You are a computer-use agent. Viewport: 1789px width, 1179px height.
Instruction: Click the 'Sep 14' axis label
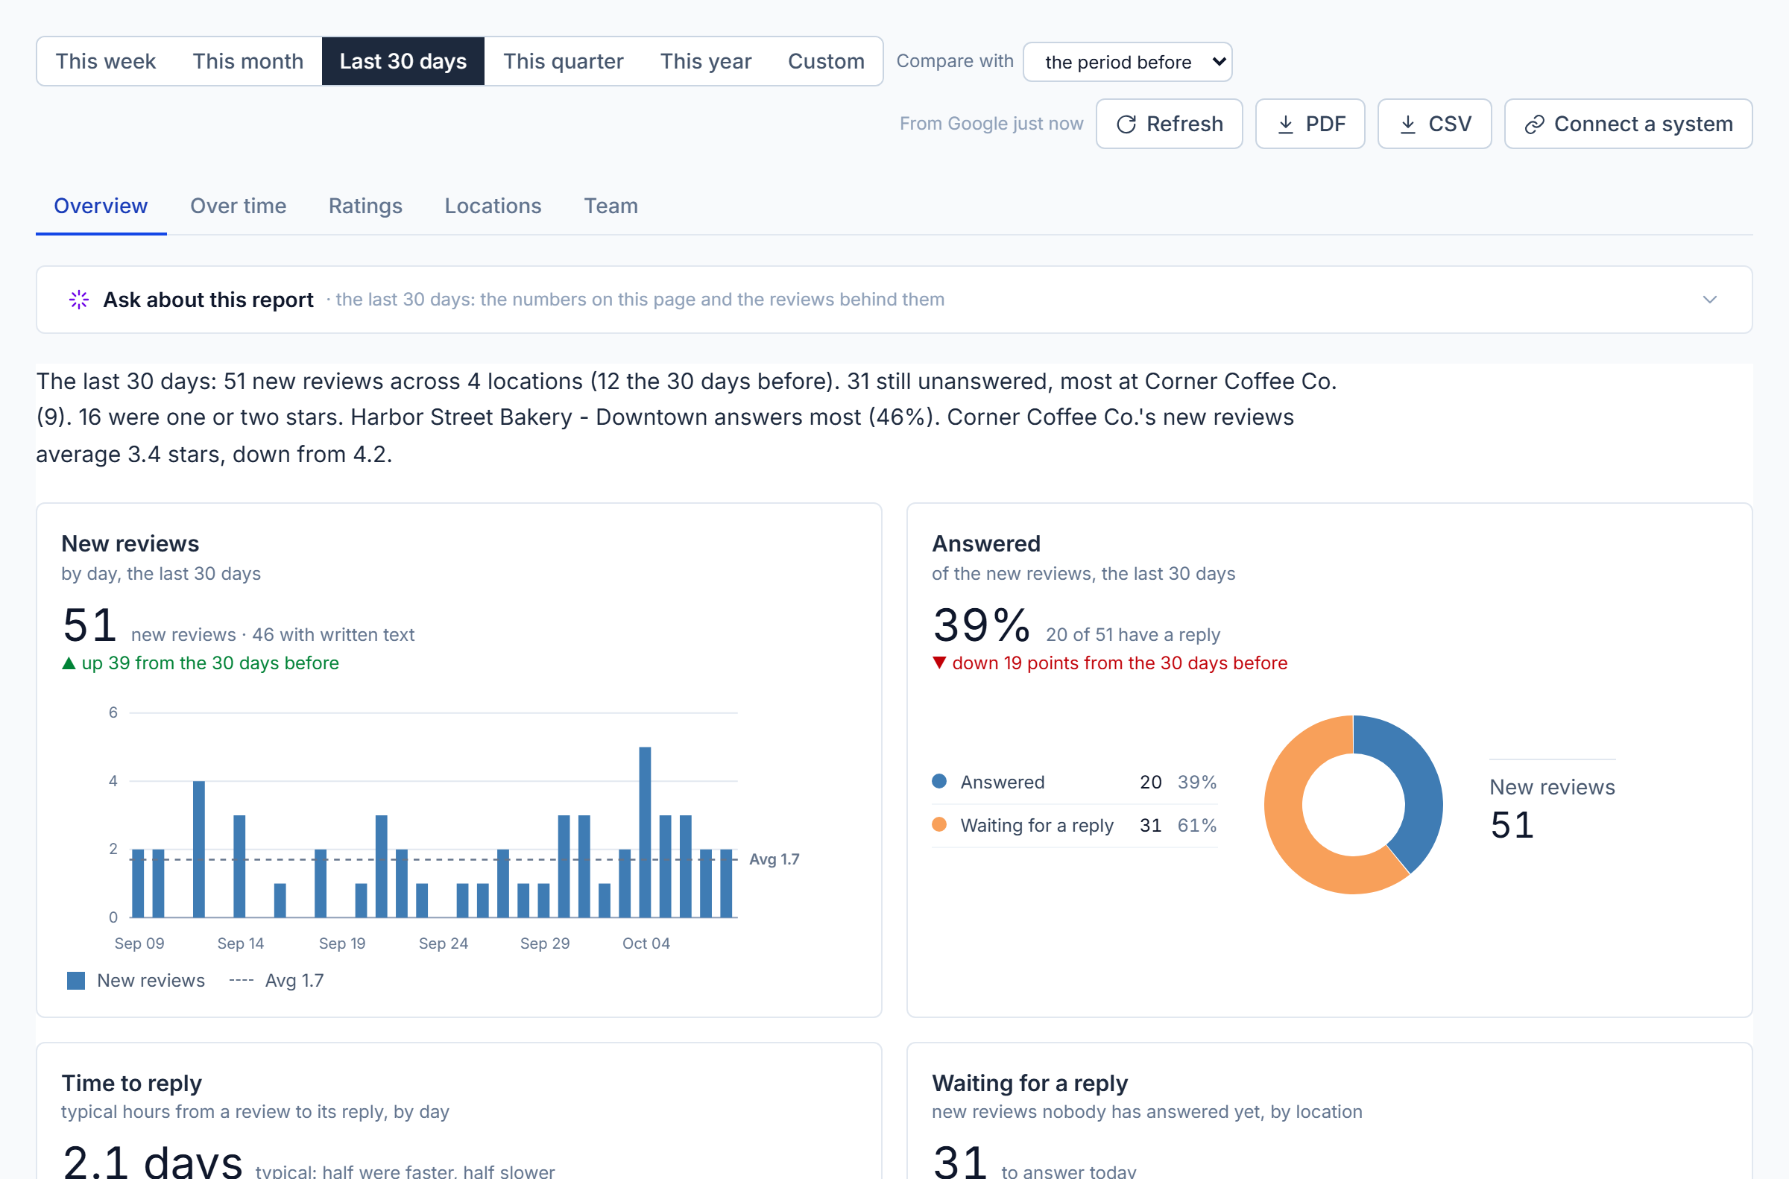241,943
